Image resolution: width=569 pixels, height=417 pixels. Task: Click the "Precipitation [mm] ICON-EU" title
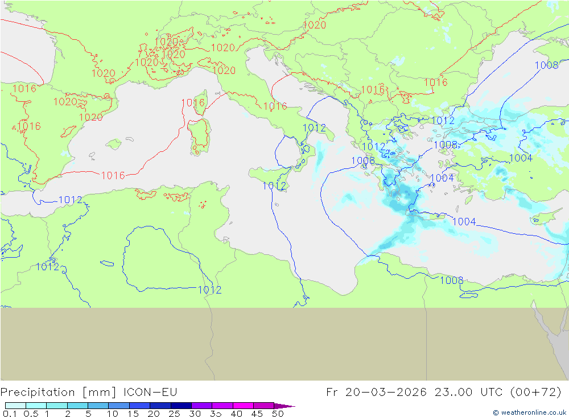click(x=89, y=393)
